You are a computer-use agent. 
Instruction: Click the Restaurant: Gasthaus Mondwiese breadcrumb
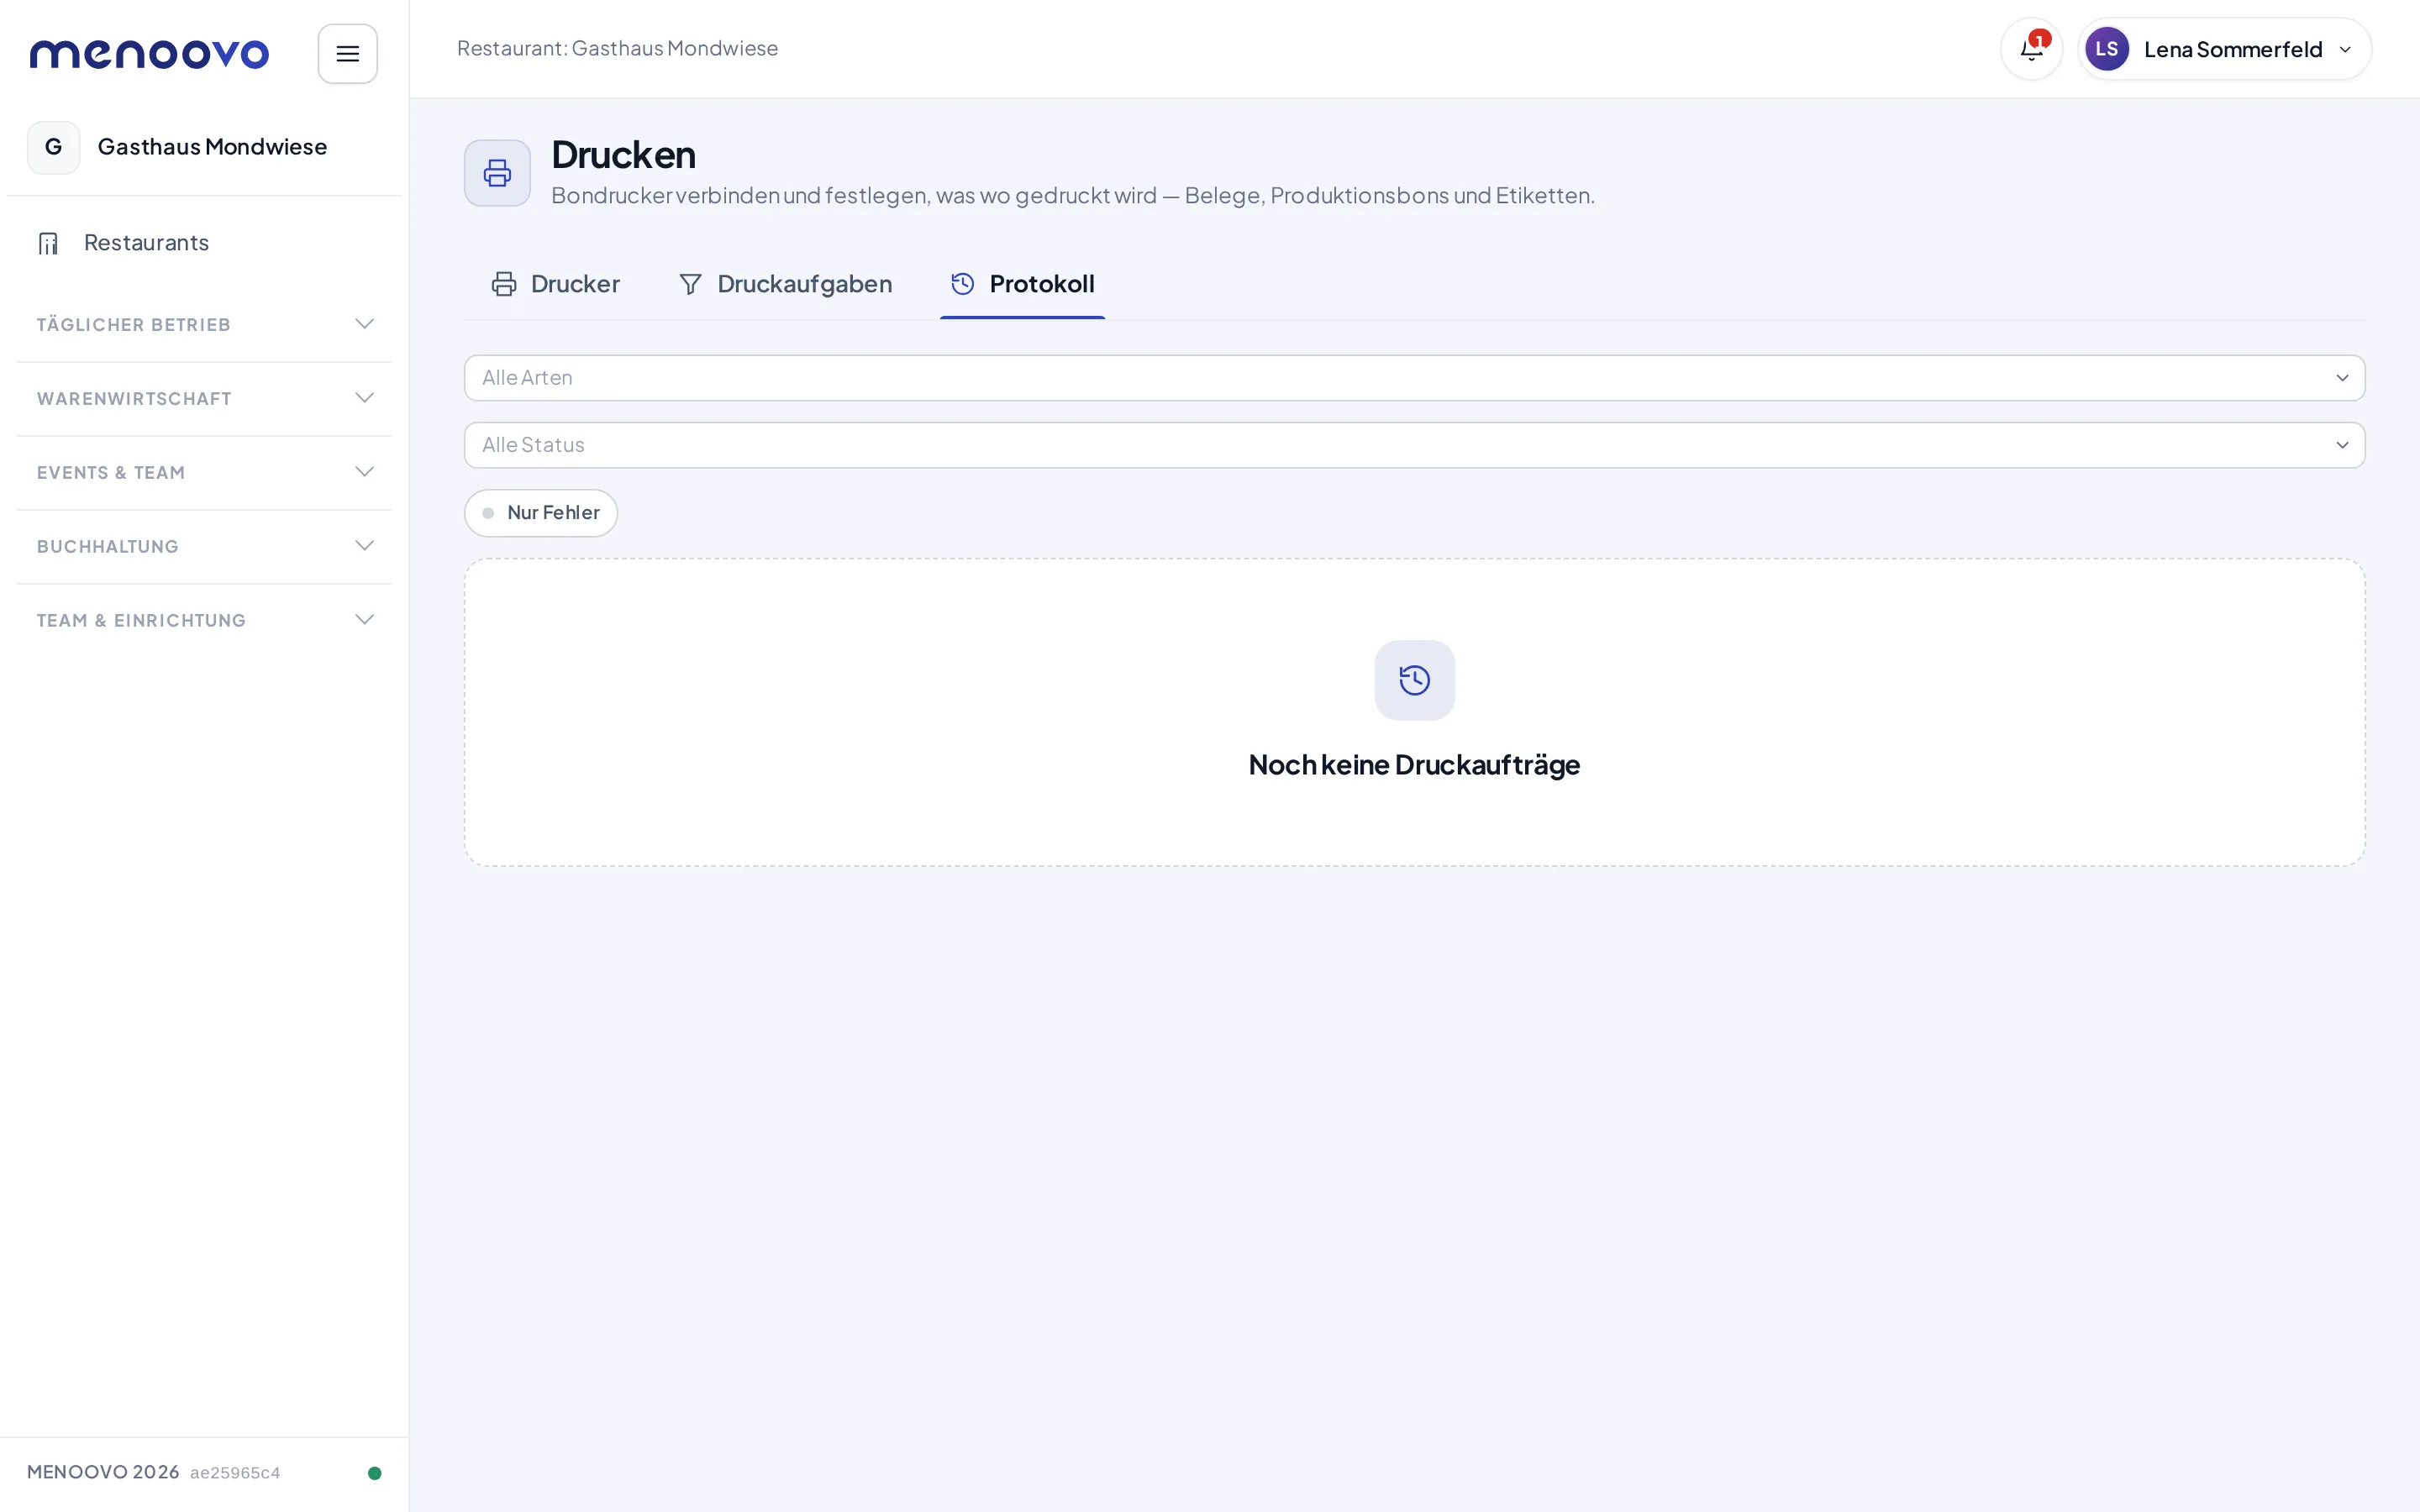click(617, 48)
